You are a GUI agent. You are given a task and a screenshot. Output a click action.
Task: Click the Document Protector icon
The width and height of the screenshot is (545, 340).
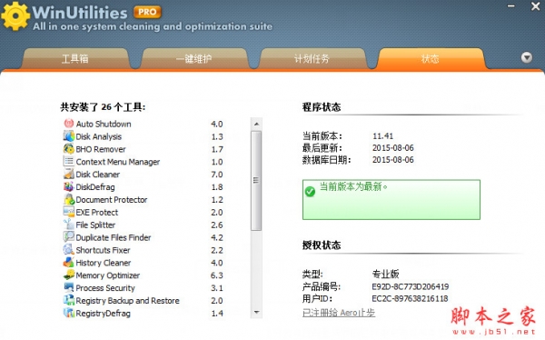69,199
